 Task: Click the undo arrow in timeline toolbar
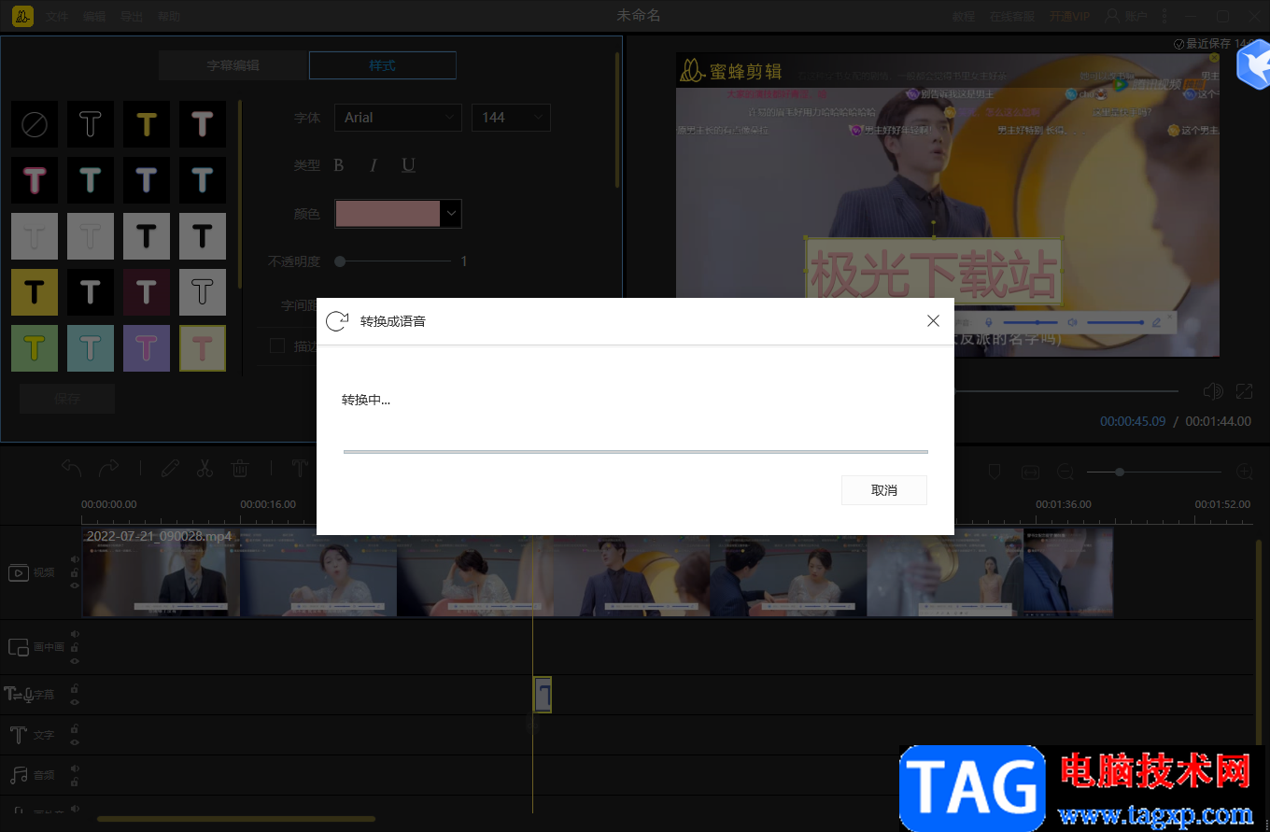tap(71, 468)
